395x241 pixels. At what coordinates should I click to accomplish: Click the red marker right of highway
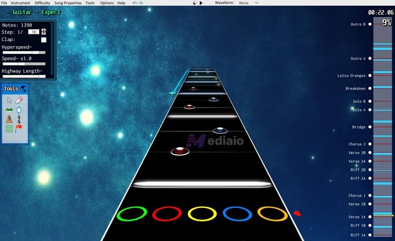pos(297,213)
